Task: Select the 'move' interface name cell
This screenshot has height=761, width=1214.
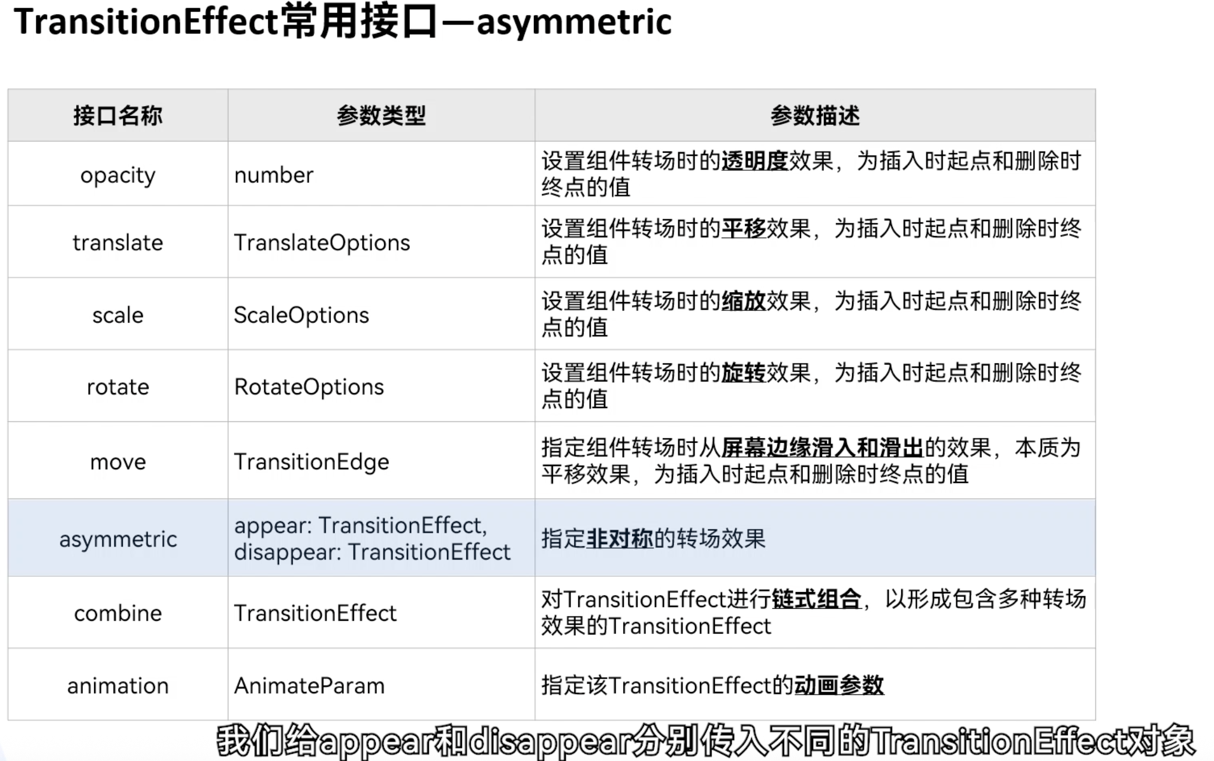Action: click(117, 462)
